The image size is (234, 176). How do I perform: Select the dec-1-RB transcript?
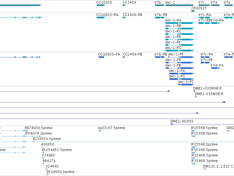(179, 29)
